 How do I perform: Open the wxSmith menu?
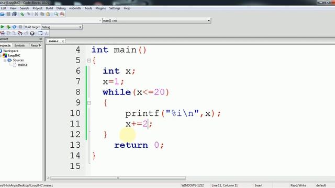75,8
